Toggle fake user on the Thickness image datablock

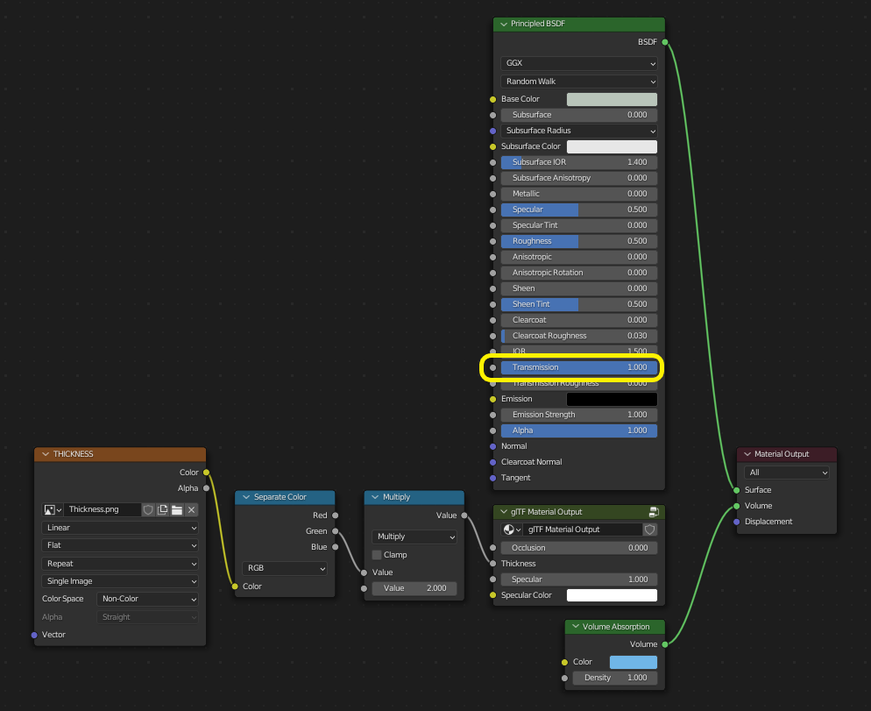[148, 509]
